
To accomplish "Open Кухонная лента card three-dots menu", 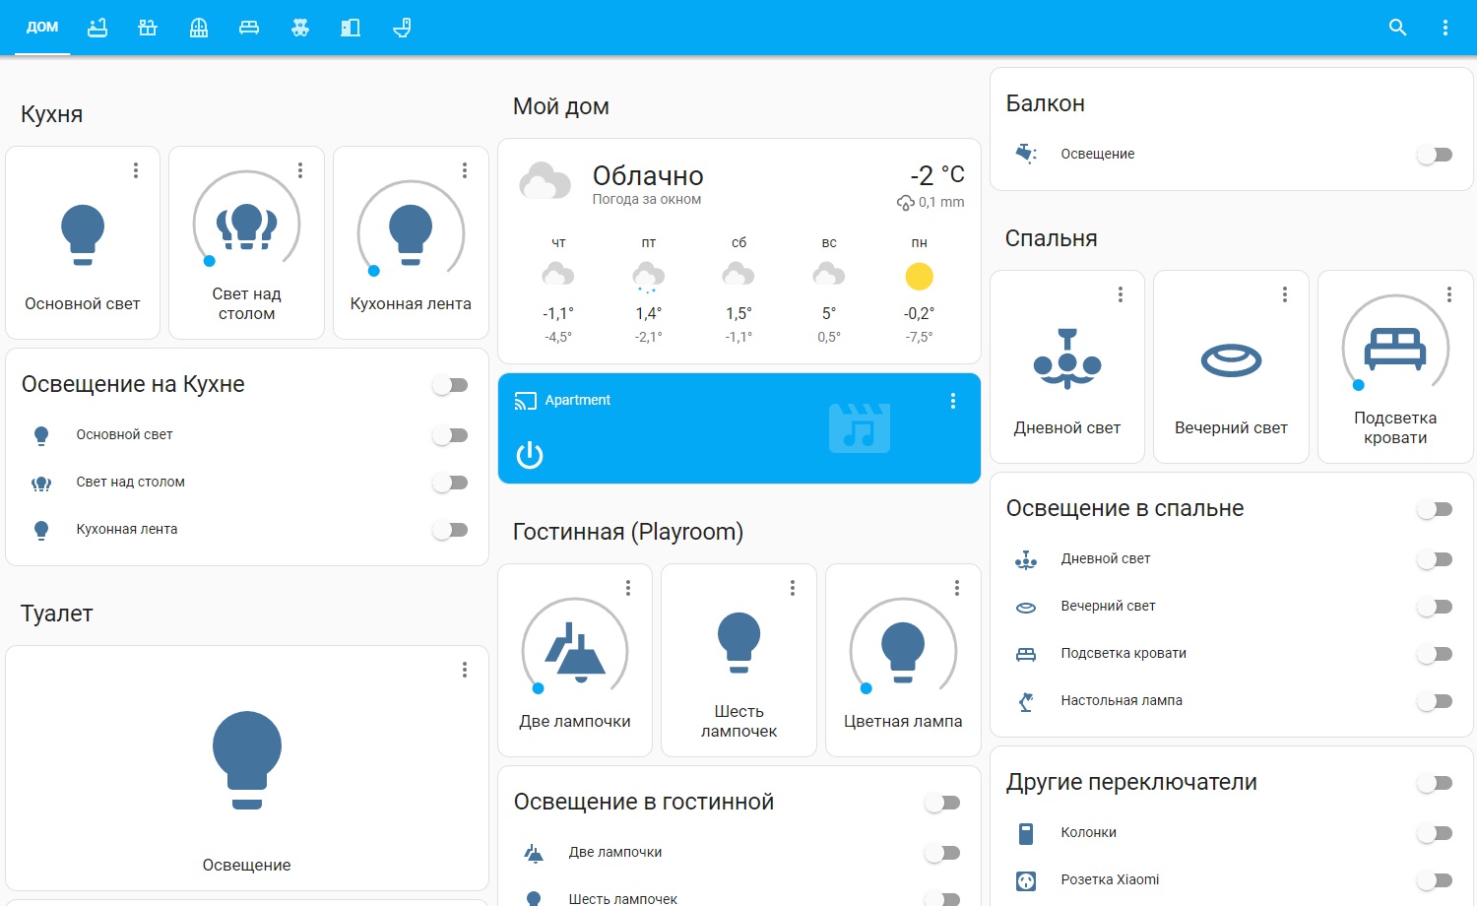I will click(x=465, y=170).
